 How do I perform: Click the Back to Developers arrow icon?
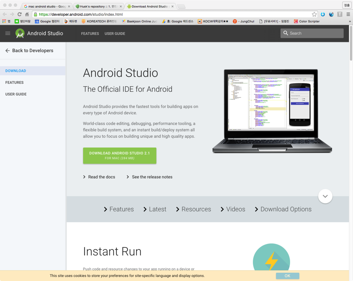pyautogui.click(x=7, y=51)
